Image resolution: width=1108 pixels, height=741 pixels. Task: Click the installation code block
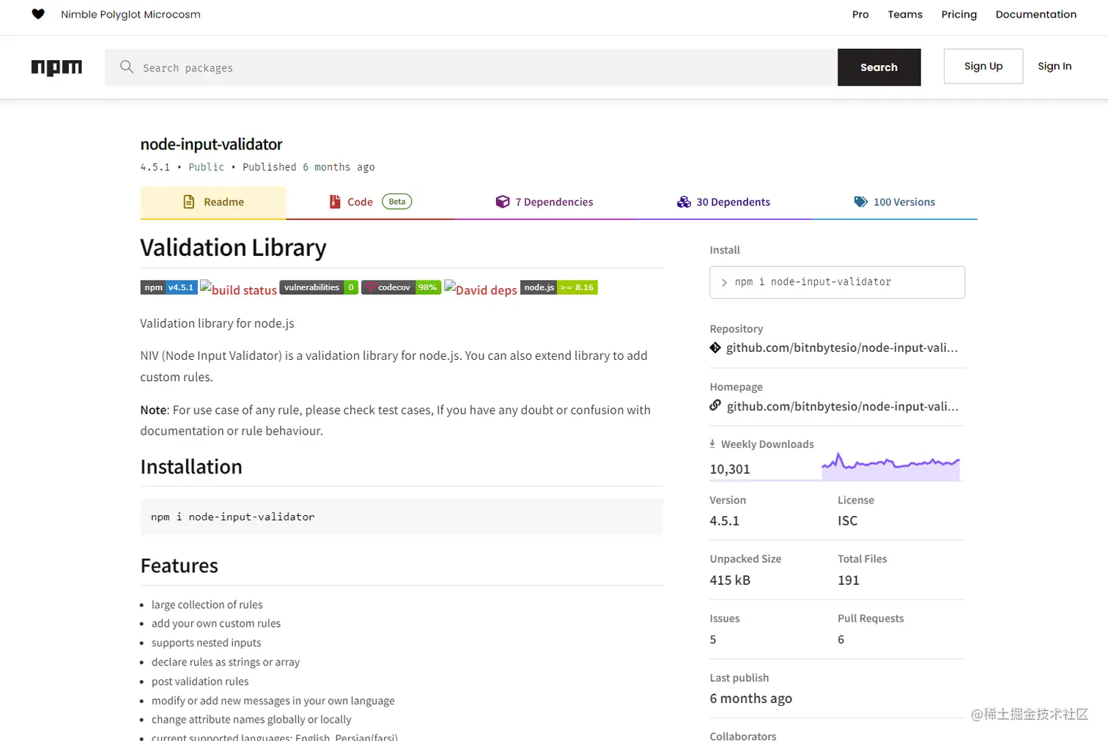click(x=402, y=517)
